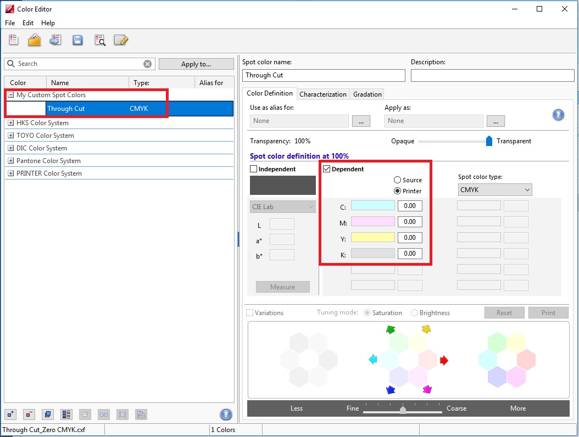Click the grayed bracketed square icon in the bottom bar

pos(122,414)
